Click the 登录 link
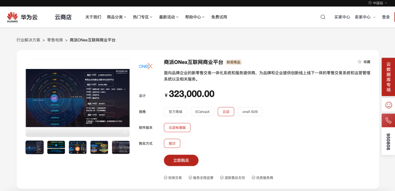The width and height of the screenshot is (395, 191). coord(386,17)
